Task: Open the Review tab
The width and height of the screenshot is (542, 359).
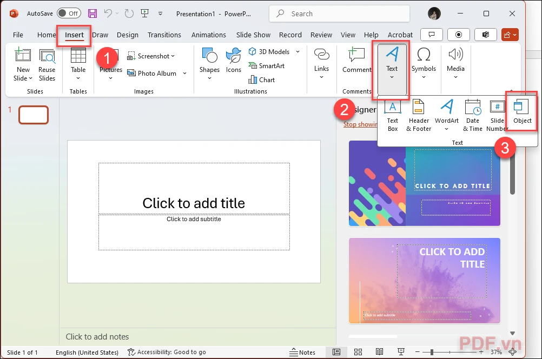Action: [x=321, y=35]
